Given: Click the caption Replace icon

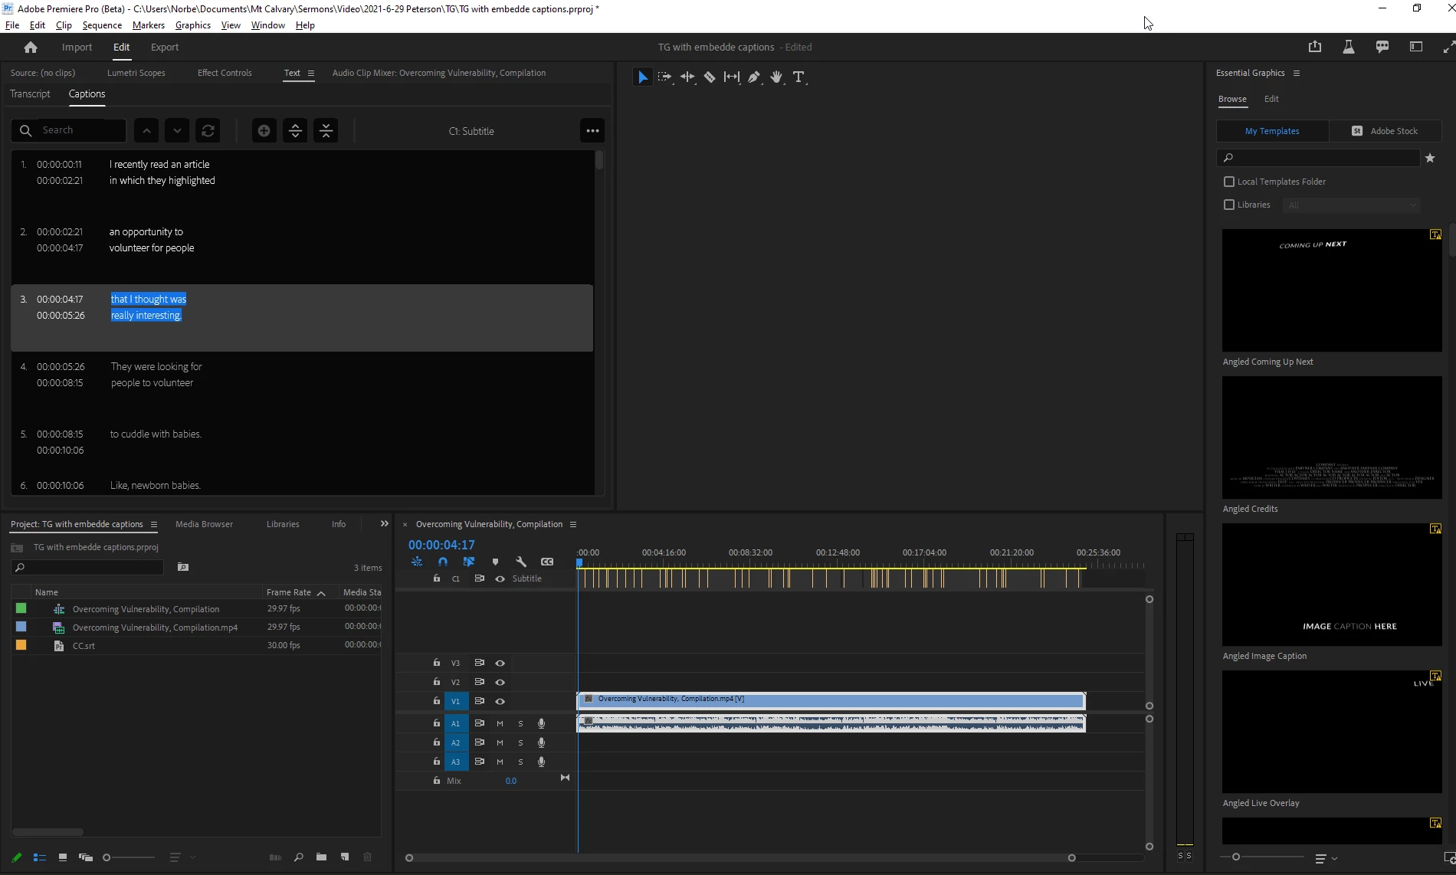Looking at the screenshot, I should click(x=208, y=131).
